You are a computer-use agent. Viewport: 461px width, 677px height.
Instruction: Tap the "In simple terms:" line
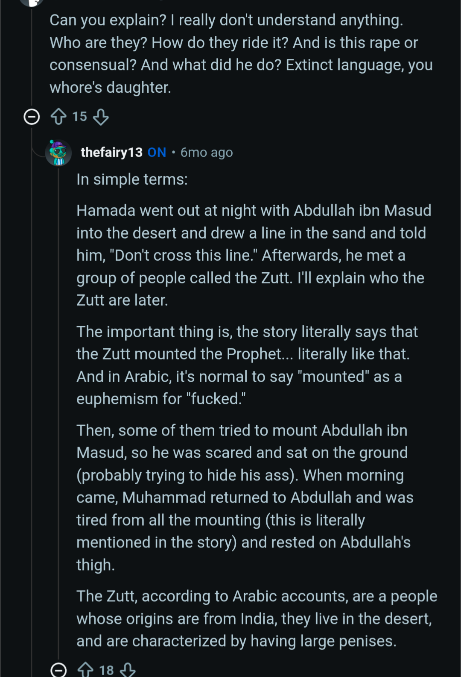tap(132, 180)
